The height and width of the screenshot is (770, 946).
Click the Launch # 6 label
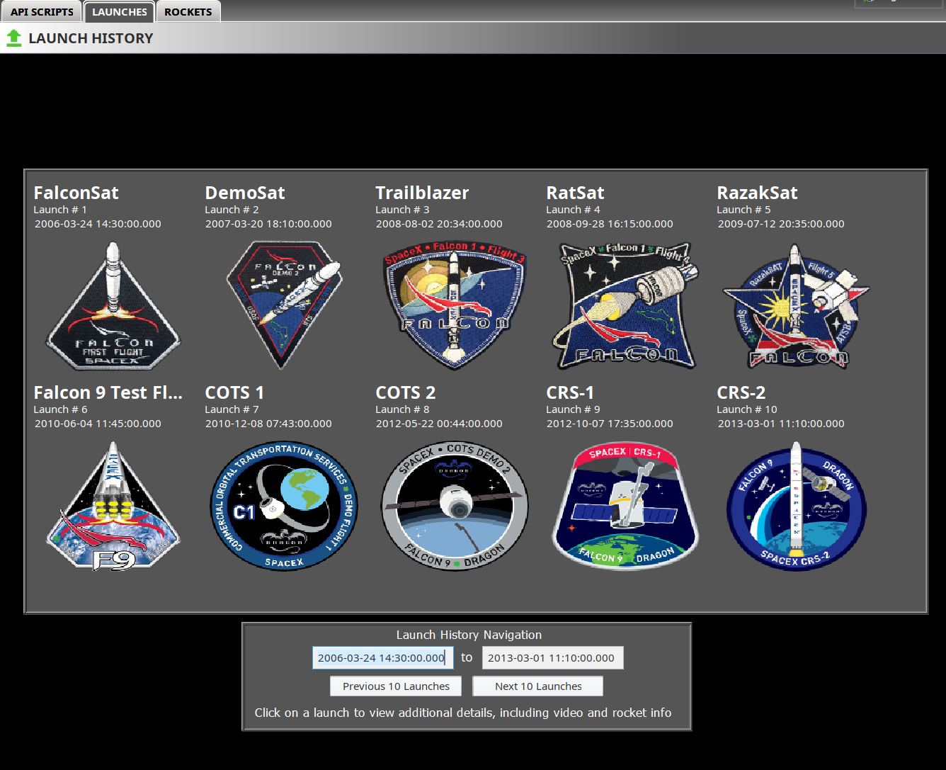pos(60,409)
